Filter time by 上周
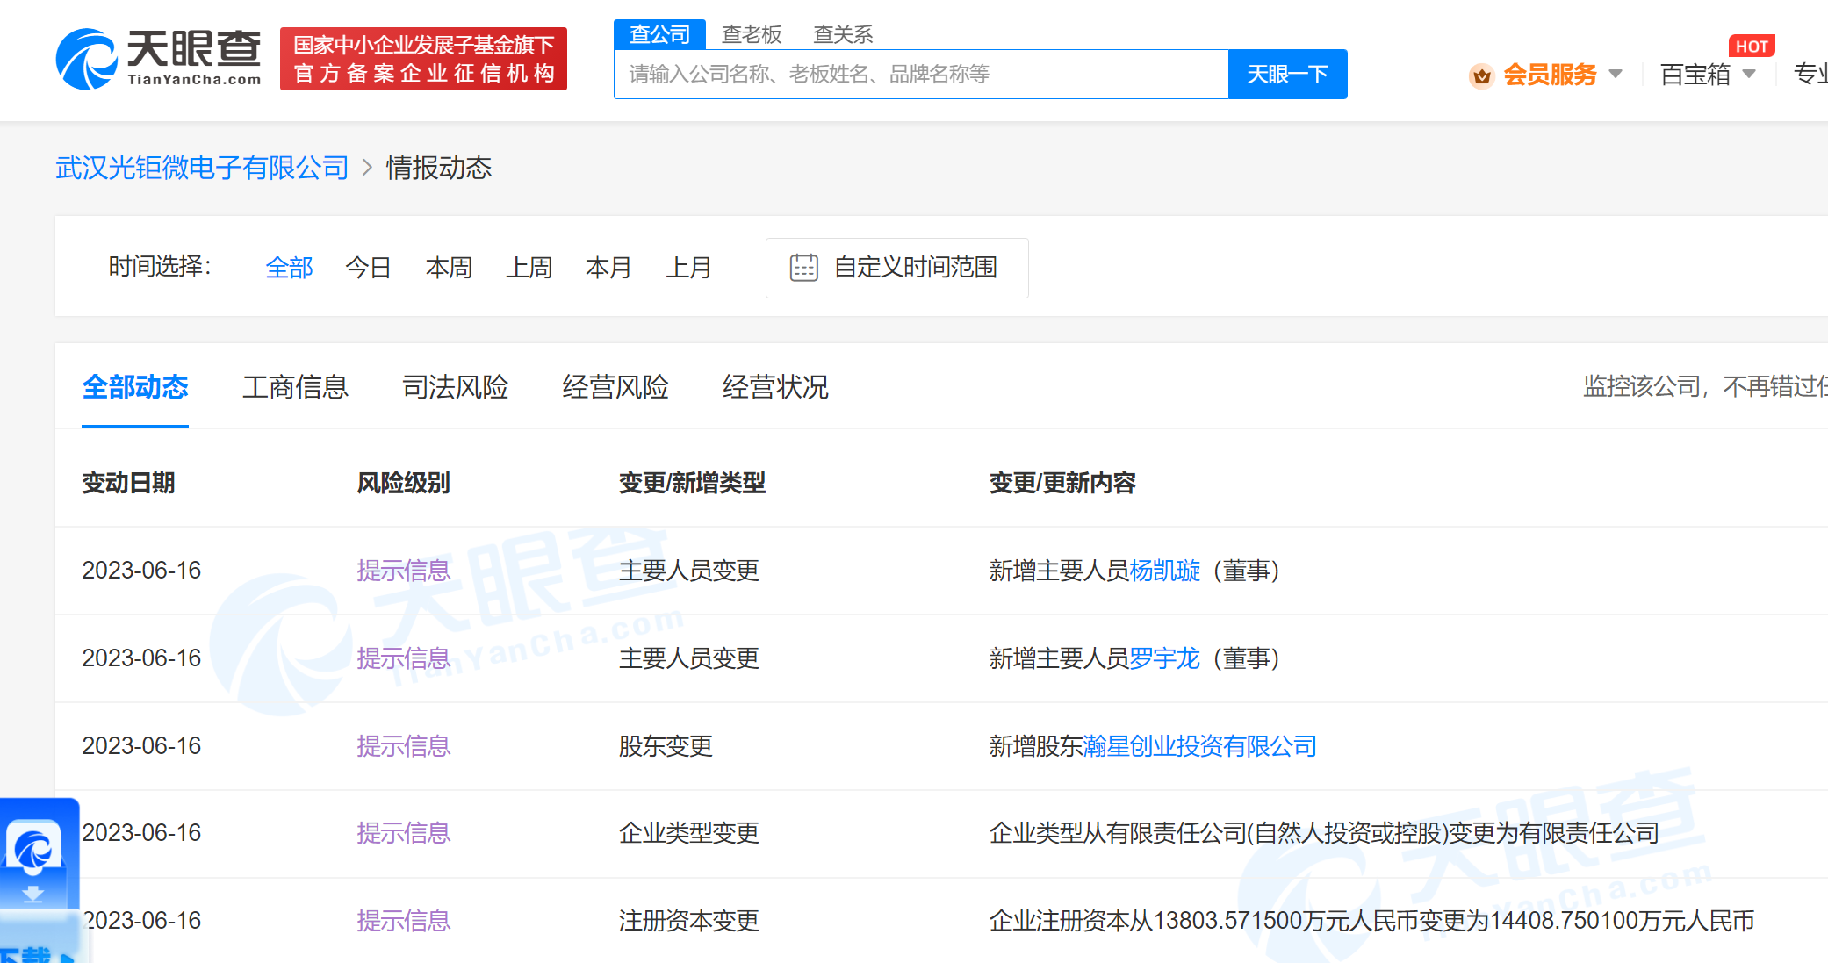 [529, 268]
